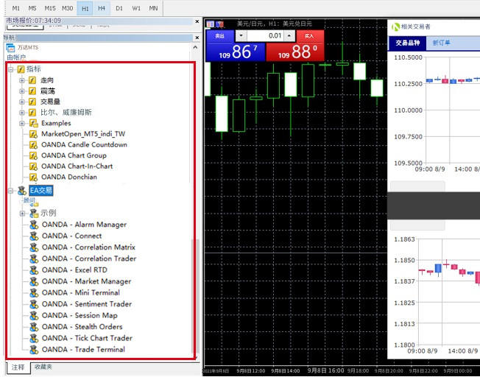Image resolution: width=480 pixels, height=377 pixels.
Task: Select OANDA - Session Map in the tree
Action: point(80,315)
